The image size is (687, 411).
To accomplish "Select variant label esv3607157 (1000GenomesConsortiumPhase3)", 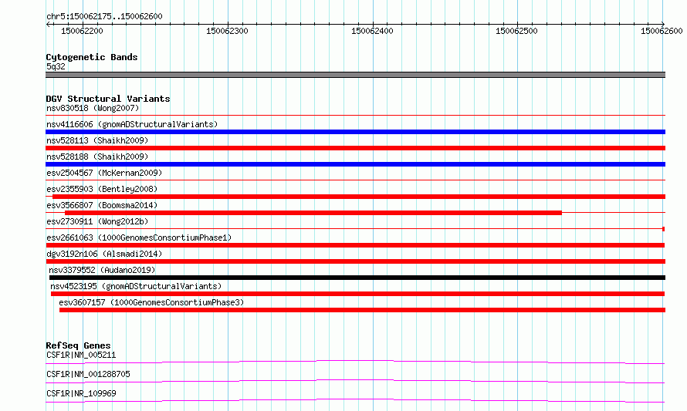I will [151, 302].
